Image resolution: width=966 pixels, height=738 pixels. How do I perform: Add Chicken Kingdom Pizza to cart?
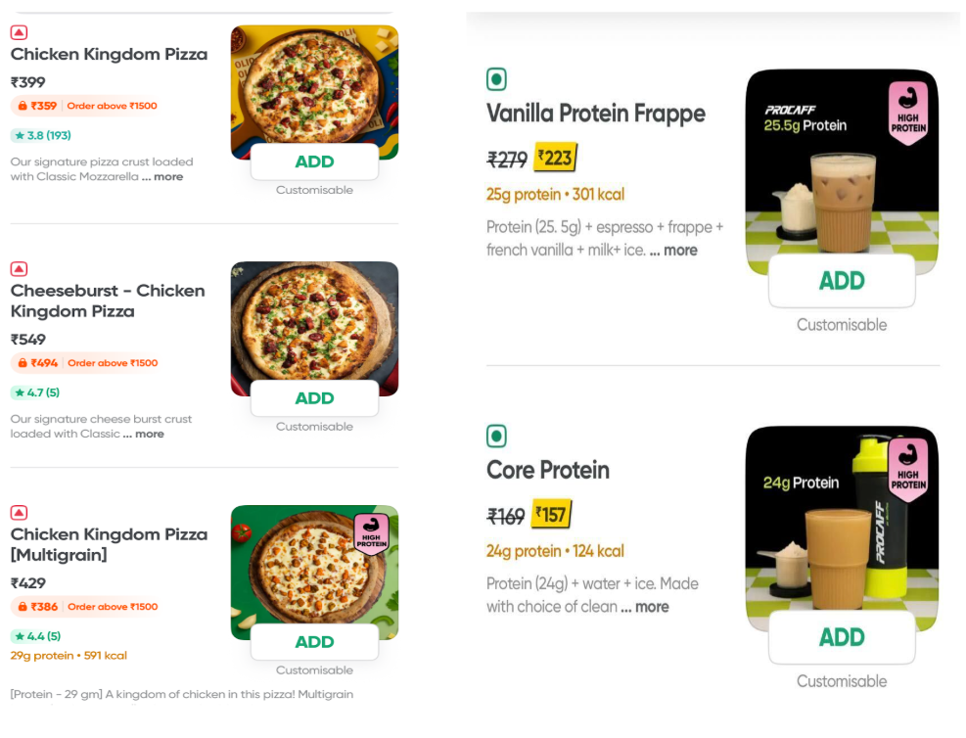pyautogui.click(x=314, y=162)
